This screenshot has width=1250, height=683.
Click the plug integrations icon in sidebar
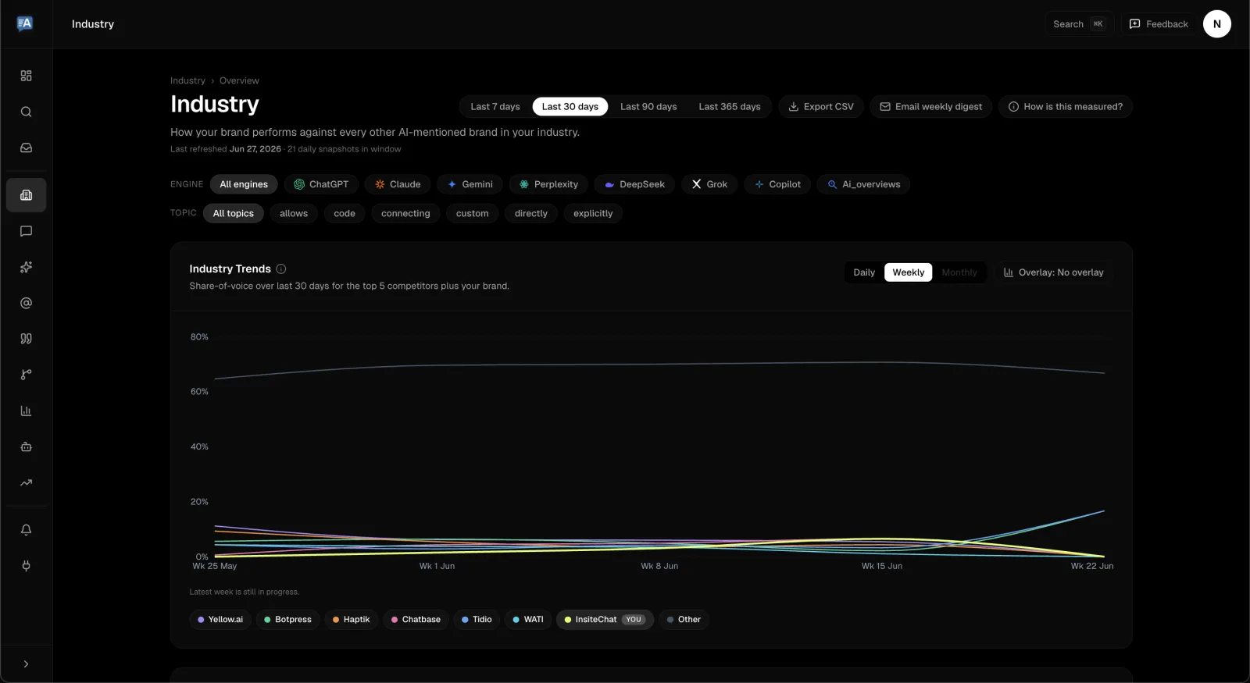26,566
